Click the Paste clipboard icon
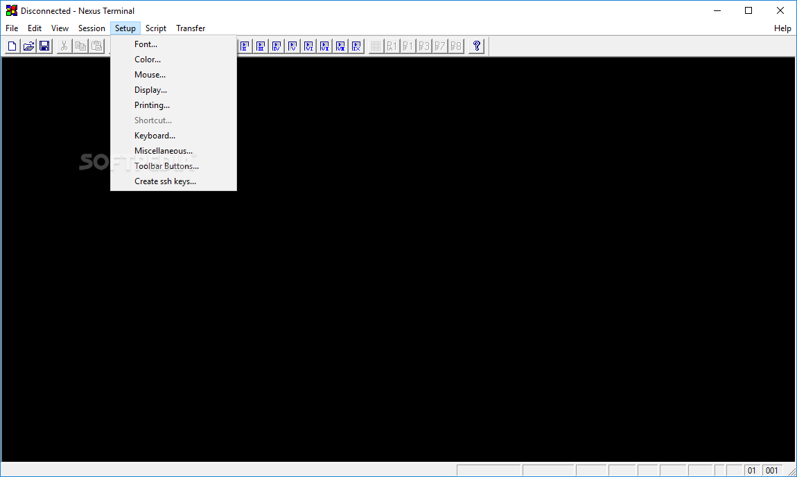The height and width of the screenshot is (477, 797). click(x=96, y=46)
